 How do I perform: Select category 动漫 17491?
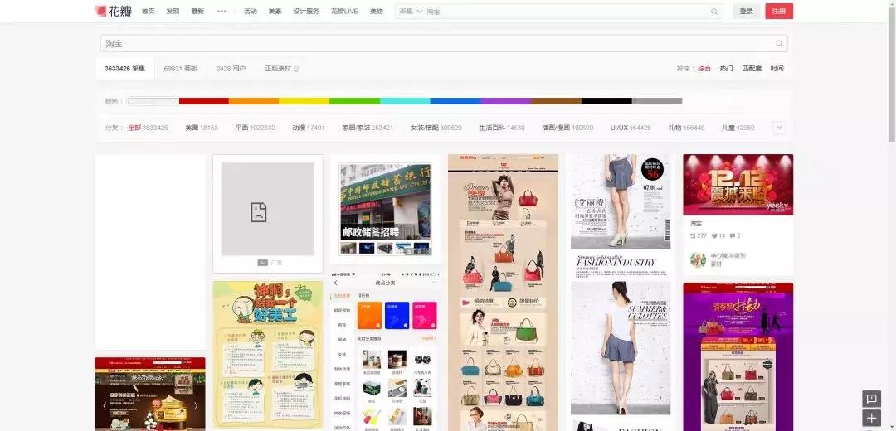point(309,128)
